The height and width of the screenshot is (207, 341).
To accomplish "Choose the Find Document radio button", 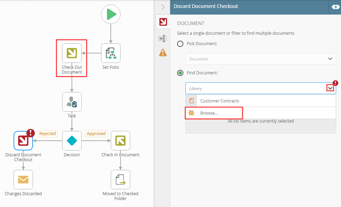I will (x=180, y=73).
